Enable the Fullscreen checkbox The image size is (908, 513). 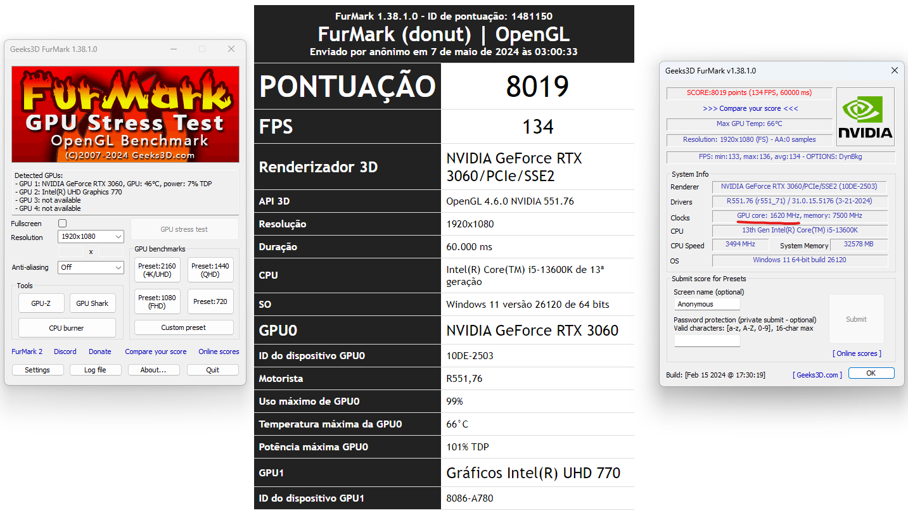coord(62,224)
